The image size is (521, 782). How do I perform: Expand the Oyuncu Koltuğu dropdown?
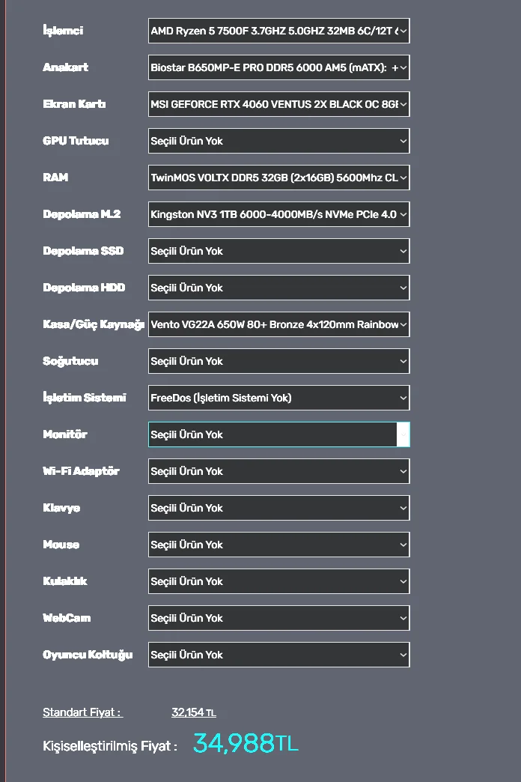click(278, 655)
